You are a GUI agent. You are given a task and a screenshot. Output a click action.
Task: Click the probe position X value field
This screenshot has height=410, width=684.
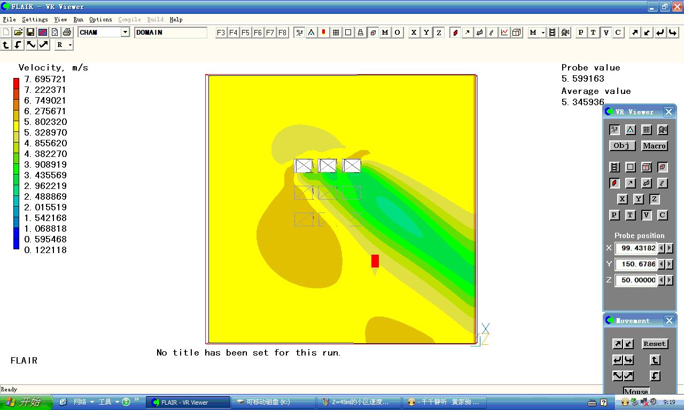(x=636, y=248)
